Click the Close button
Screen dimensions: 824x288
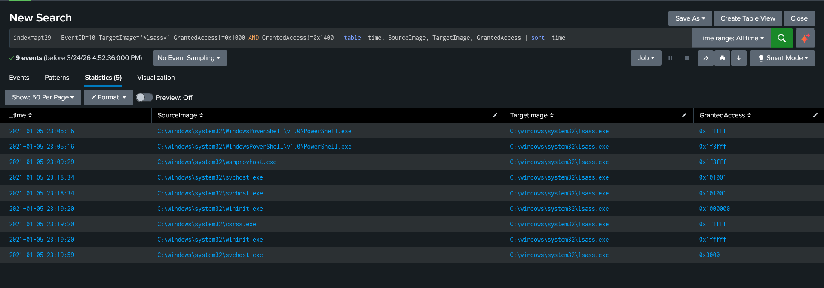[x=799, y=18]
